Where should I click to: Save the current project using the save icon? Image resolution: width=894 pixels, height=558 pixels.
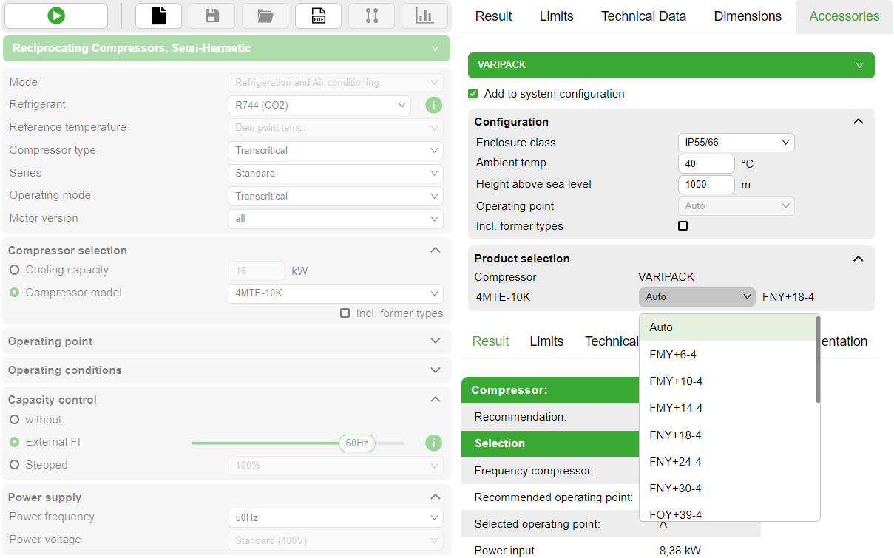[x=211, y=15]
